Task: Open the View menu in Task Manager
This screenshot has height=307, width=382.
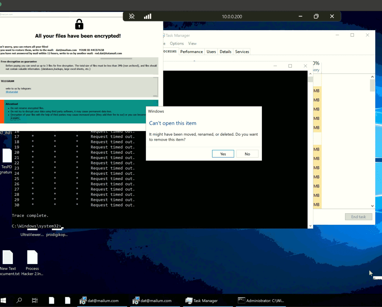Action: [x=192, y=44]
